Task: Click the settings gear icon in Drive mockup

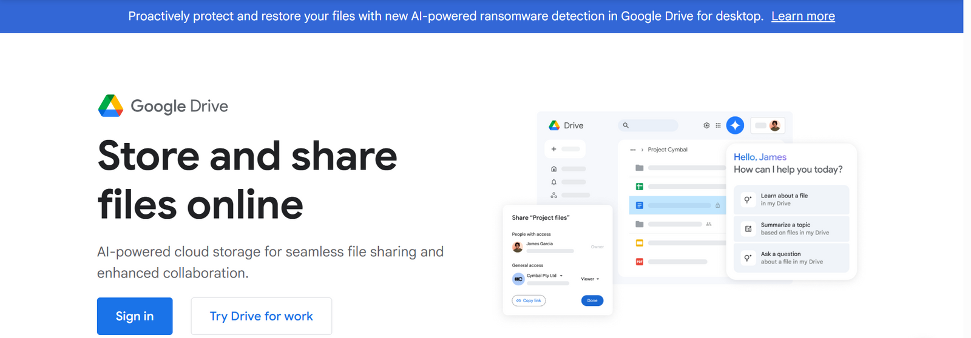Action: [x=706, y=125]
